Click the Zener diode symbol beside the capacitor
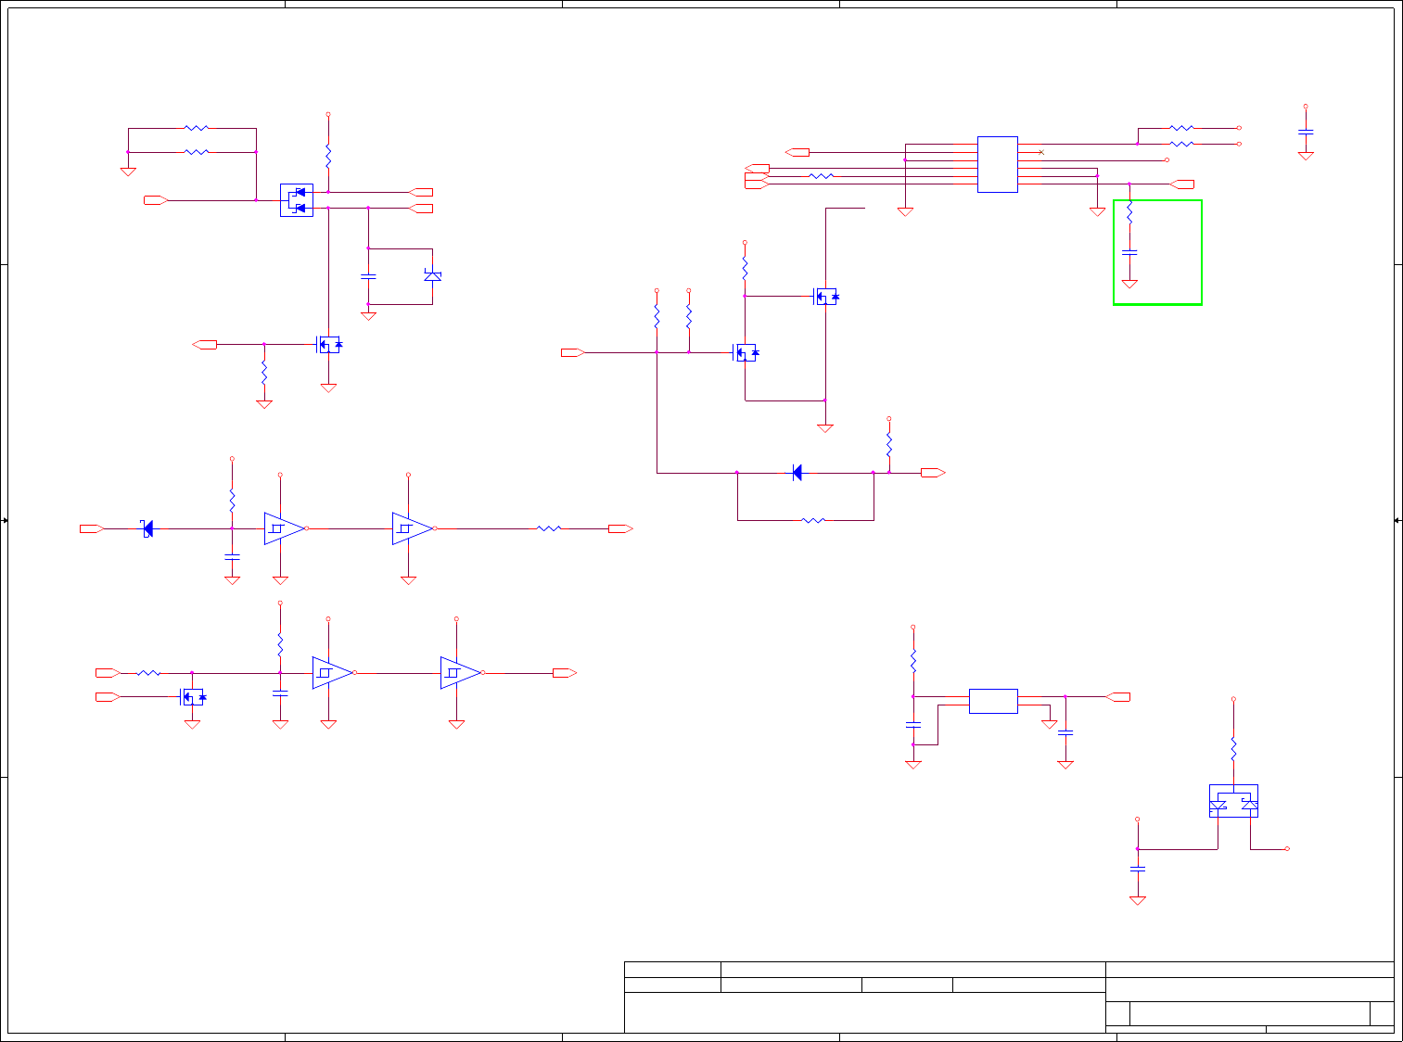The height and width of the screenshot is (1042, 1403). click(x=432, y=276)
